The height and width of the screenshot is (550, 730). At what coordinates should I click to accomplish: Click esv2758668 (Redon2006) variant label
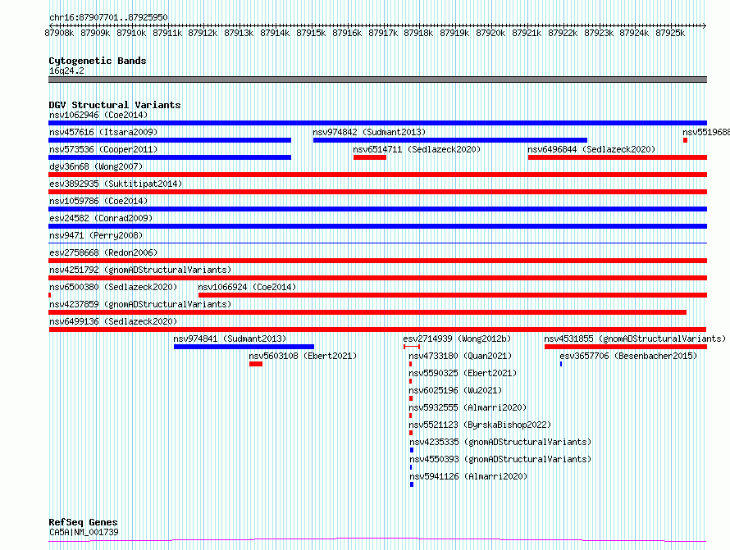[x=103, y=252]
